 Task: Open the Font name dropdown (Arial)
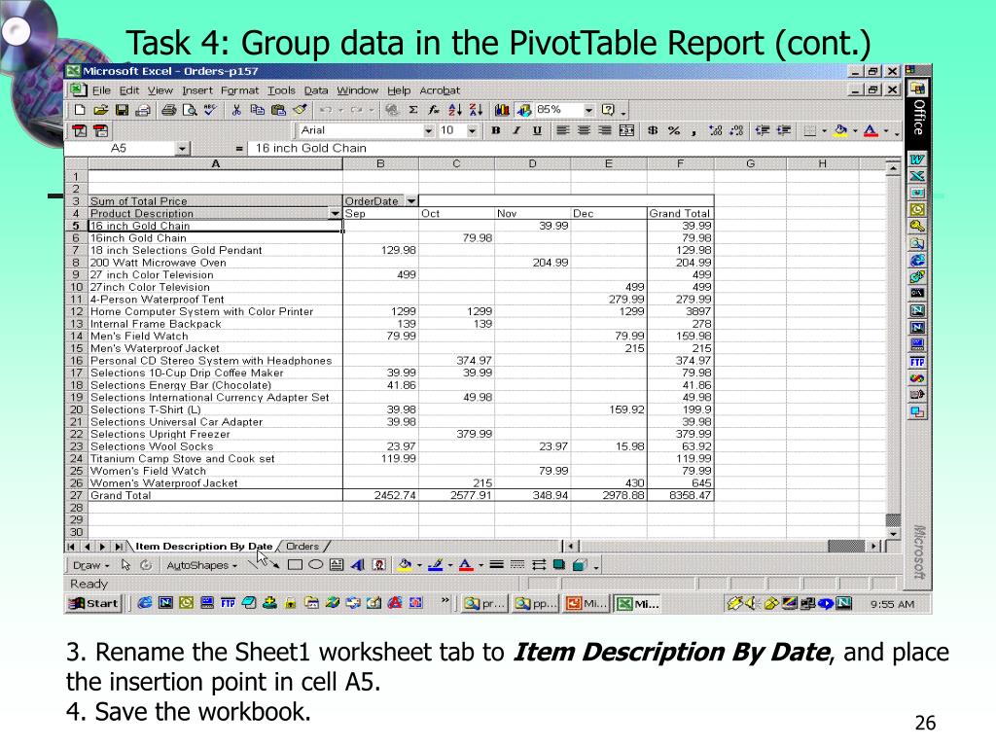429,131
